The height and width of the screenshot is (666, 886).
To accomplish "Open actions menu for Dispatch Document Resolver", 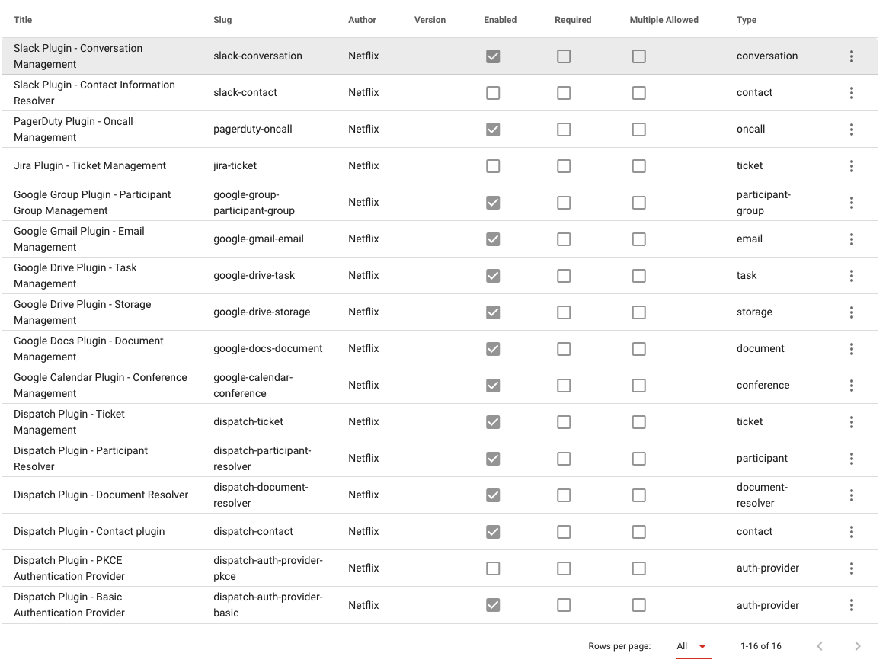I will tap(851, 495).
